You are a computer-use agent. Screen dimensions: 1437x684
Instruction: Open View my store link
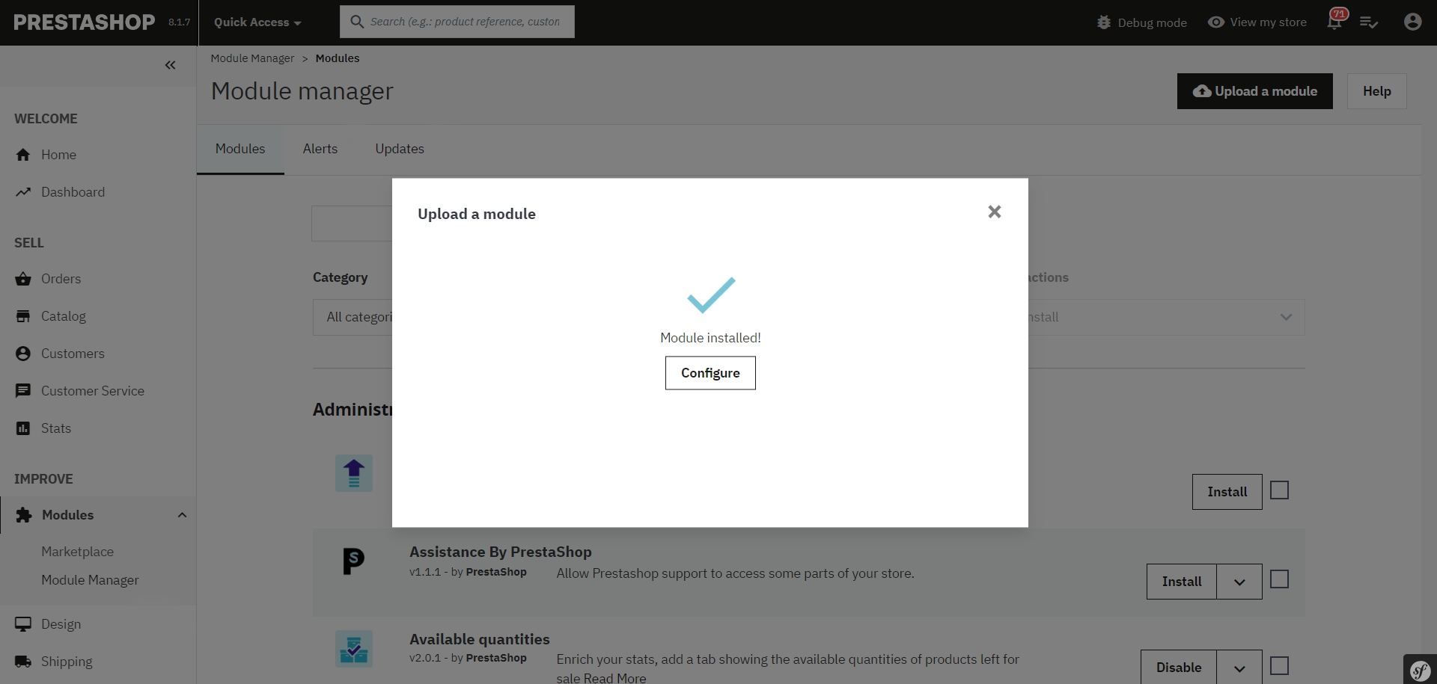[1257, 22]
